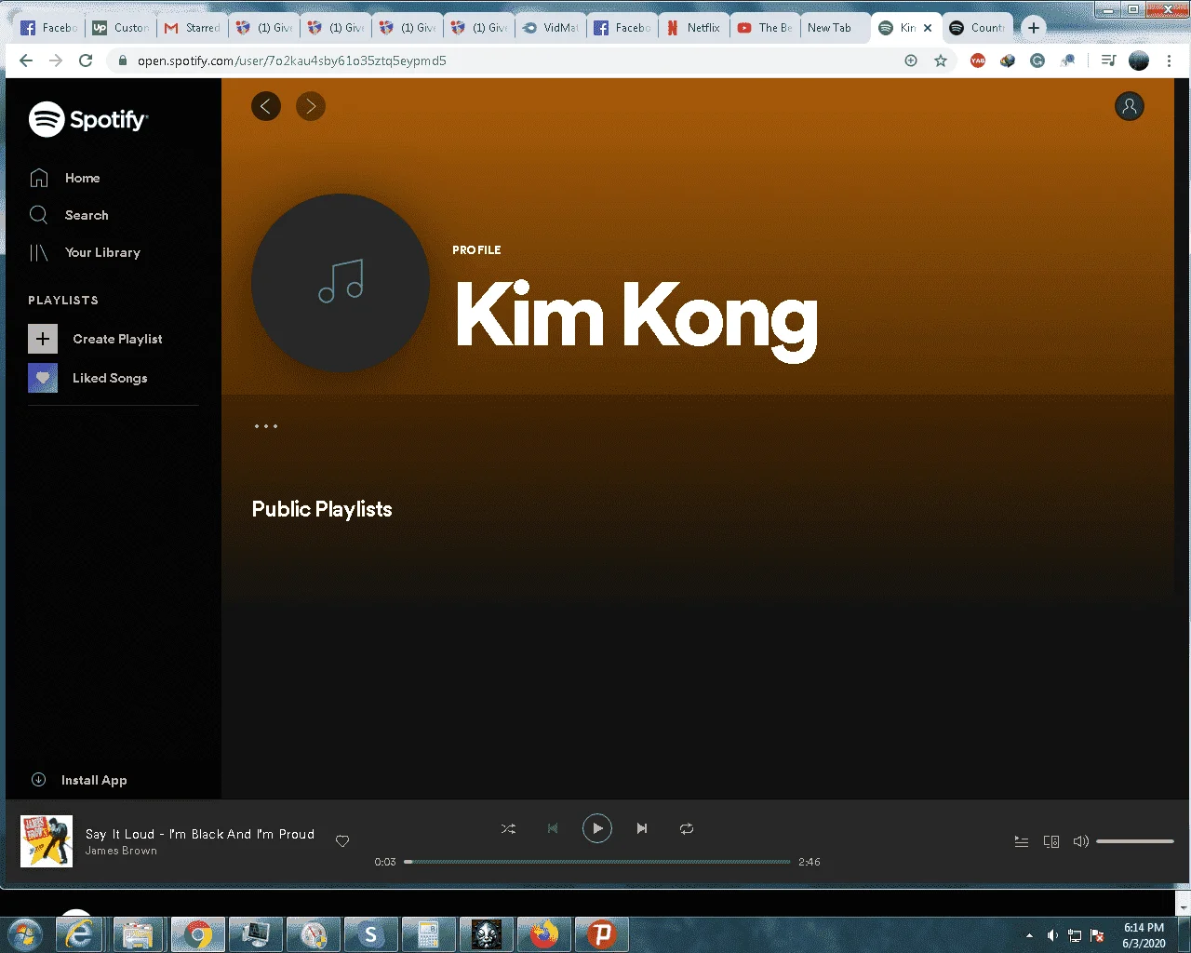Open the Windows Start menu
Viewport: 1191px width, 953px height.
click(x=24, y=934)
